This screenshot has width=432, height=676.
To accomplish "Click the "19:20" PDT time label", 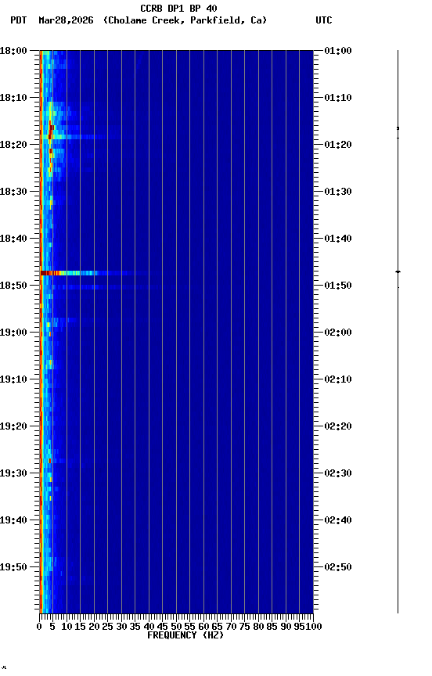I will tap(13, 426).
